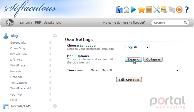Image resolution: width=194 pixels, height=112 pixels.
Task: Select the PHP scripts menu item
Action: [38, 23]
